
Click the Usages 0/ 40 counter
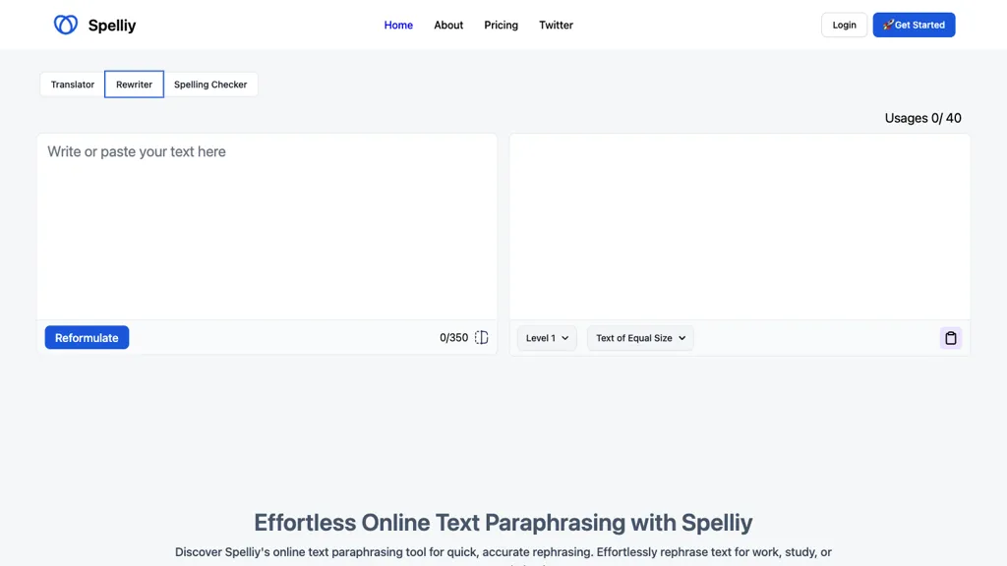[x=922, y=118]
